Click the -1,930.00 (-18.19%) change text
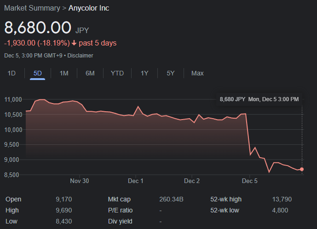 (37, 43)
